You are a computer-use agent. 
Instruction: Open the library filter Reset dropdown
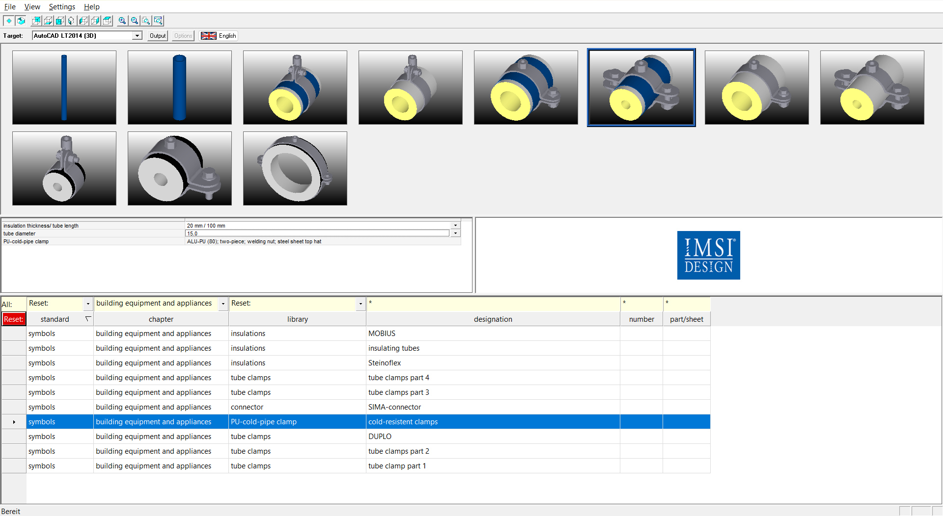coord(361,304)
